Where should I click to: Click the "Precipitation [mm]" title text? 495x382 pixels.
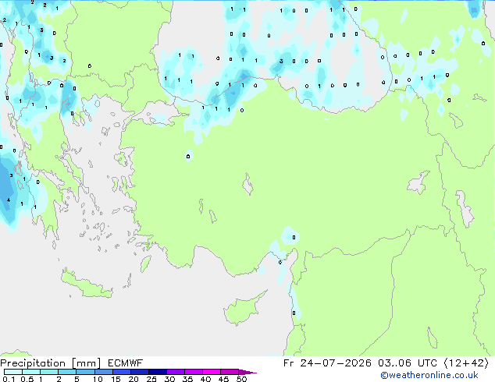tap(50, 363)
